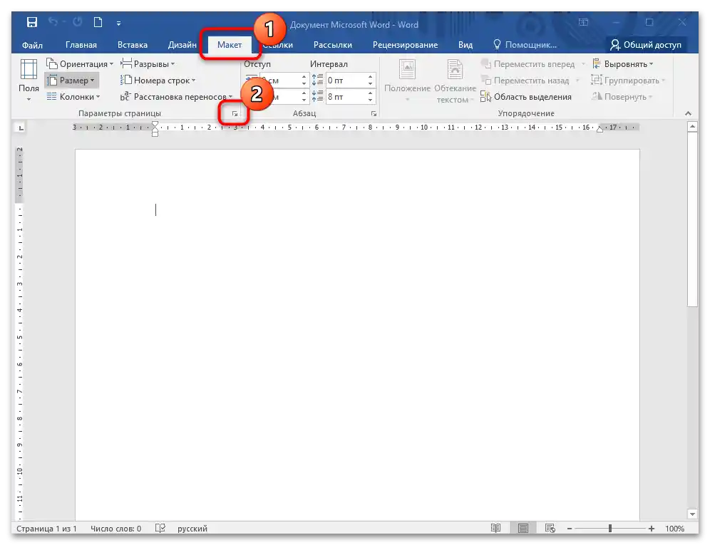This screenshot has height=545, width=710.
Task: Click the Ribbon Display Options icon
Action: 583,22
